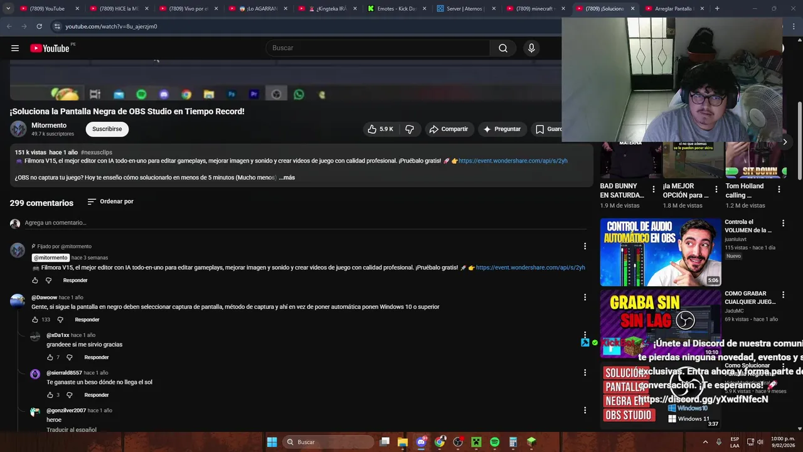The height and width of the screenshot is (452, 803).
Task: Switch to the Vivo por el browser tab
Action: [x=188, y=9]
